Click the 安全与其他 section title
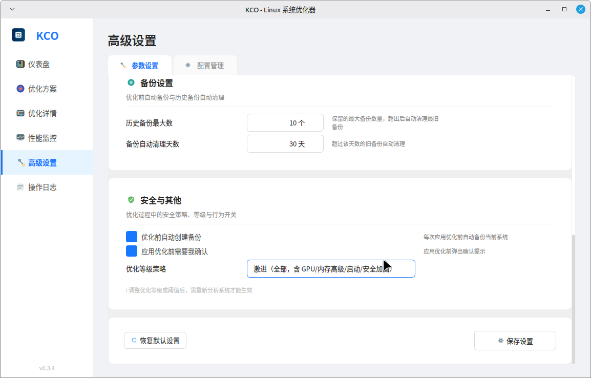This screenshot has height=378, width=591. [161, 200]
